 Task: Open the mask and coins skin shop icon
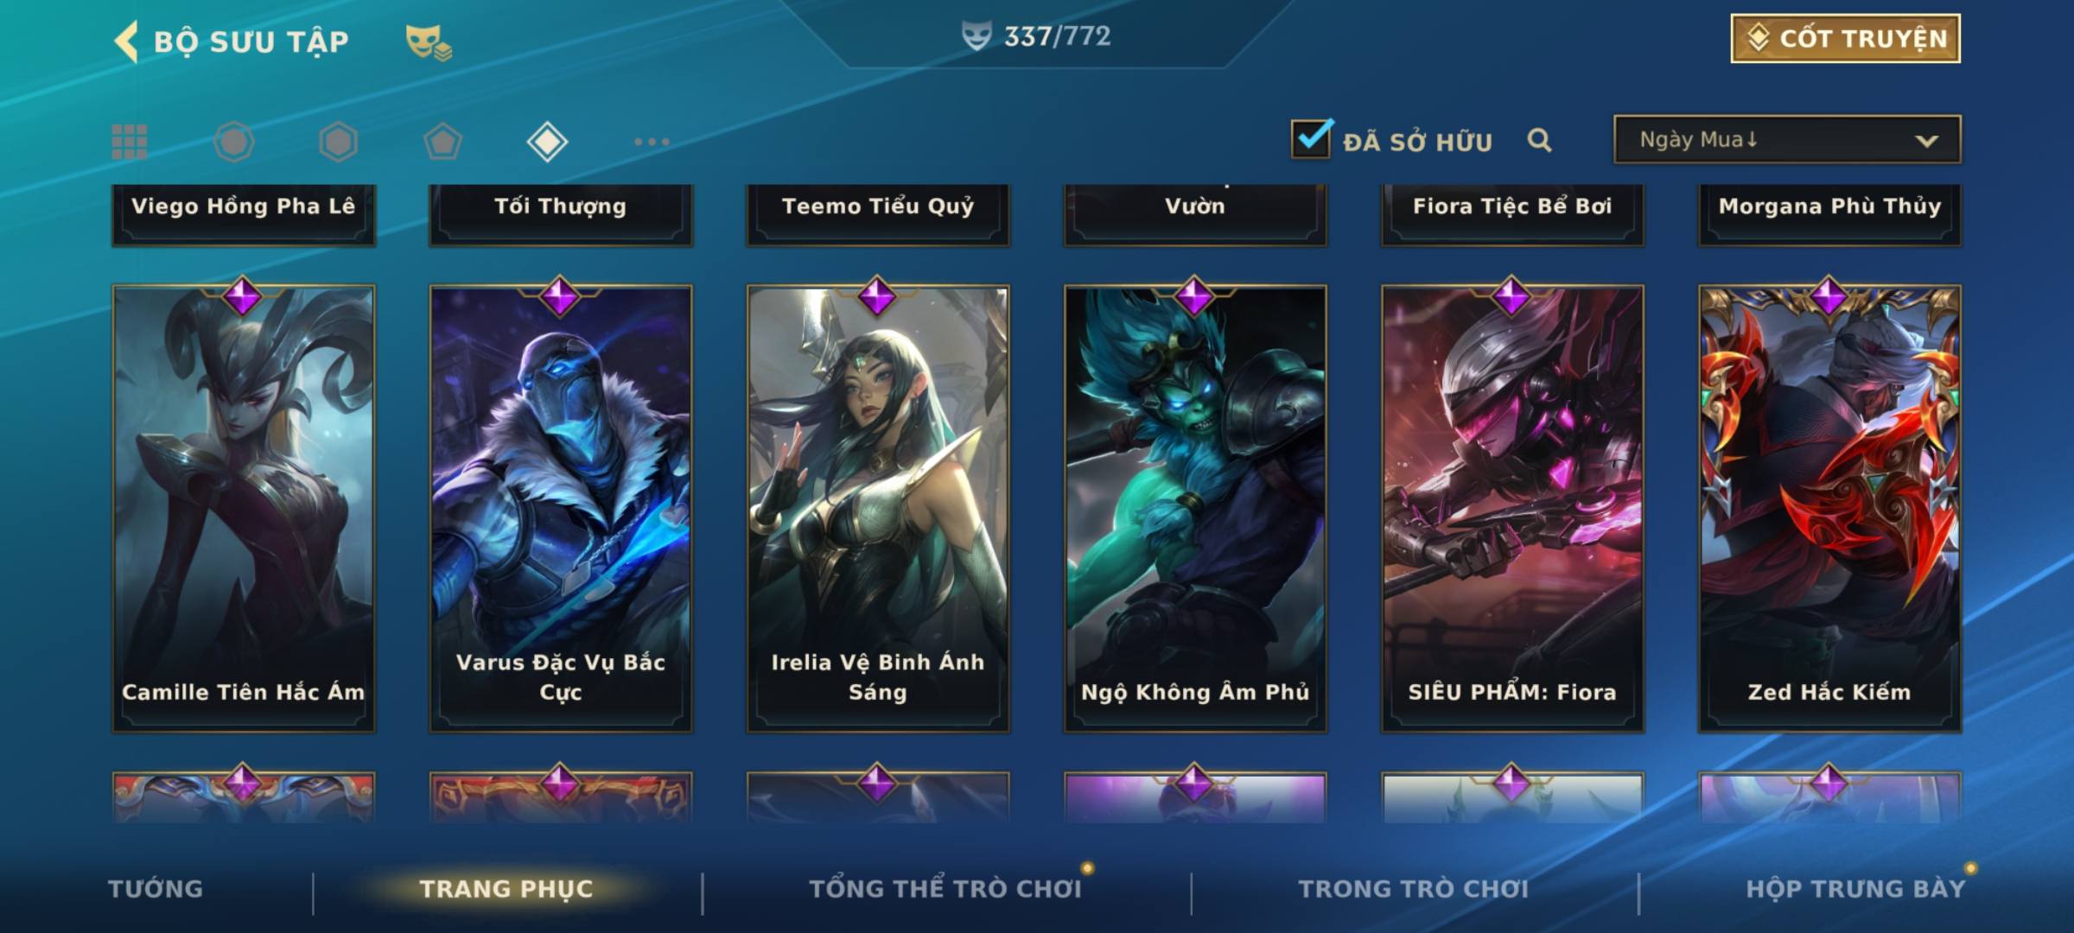(x=429, y=42)
